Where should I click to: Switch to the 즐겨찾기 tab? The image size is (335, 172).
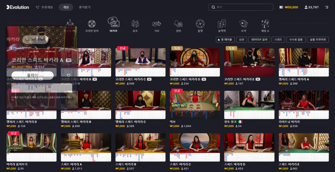point(85,7)
